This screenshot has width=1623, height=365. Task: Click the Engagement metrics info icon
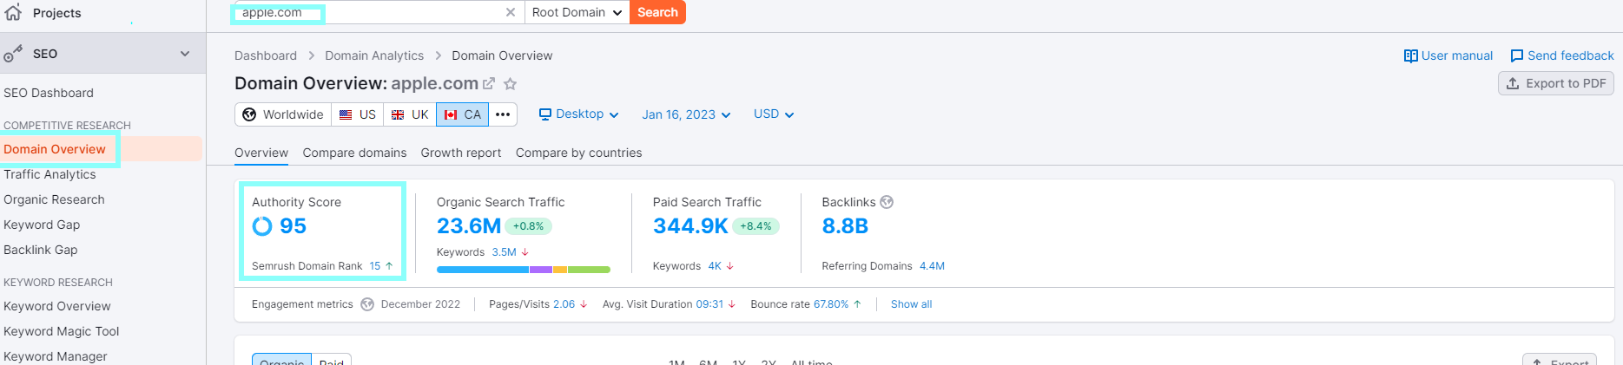coord(367,304)
